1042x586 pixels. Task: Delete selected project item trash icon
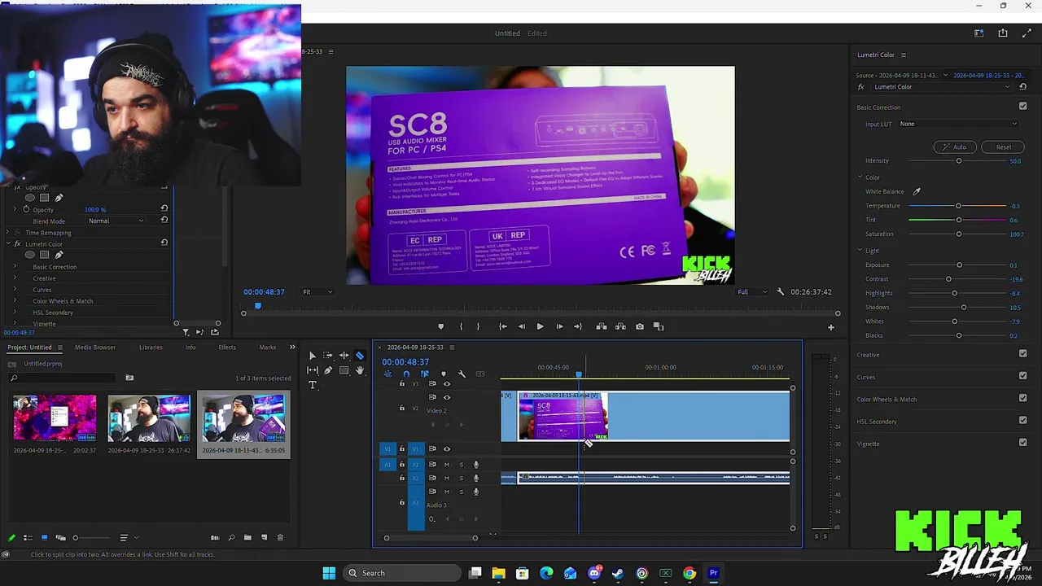point(280,537)
